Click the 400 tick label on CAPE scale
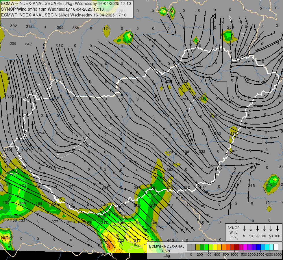The height and width of the screenshot is (260, 283). (208, 255)
